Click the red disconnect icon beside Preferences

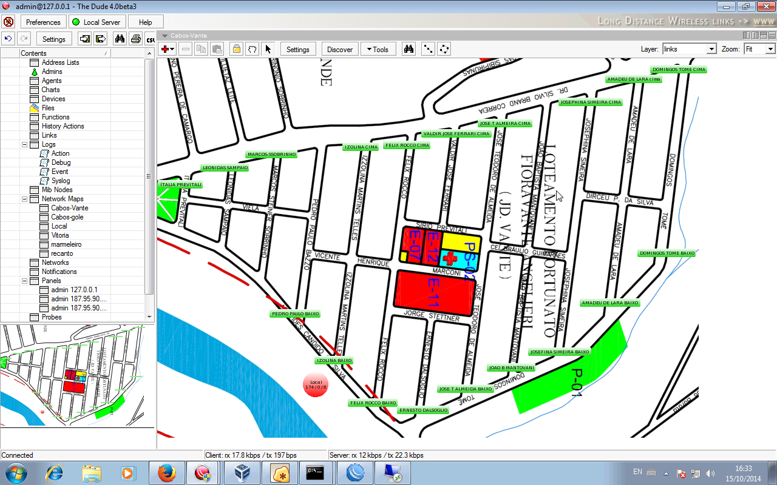click(x=8, y=22)
